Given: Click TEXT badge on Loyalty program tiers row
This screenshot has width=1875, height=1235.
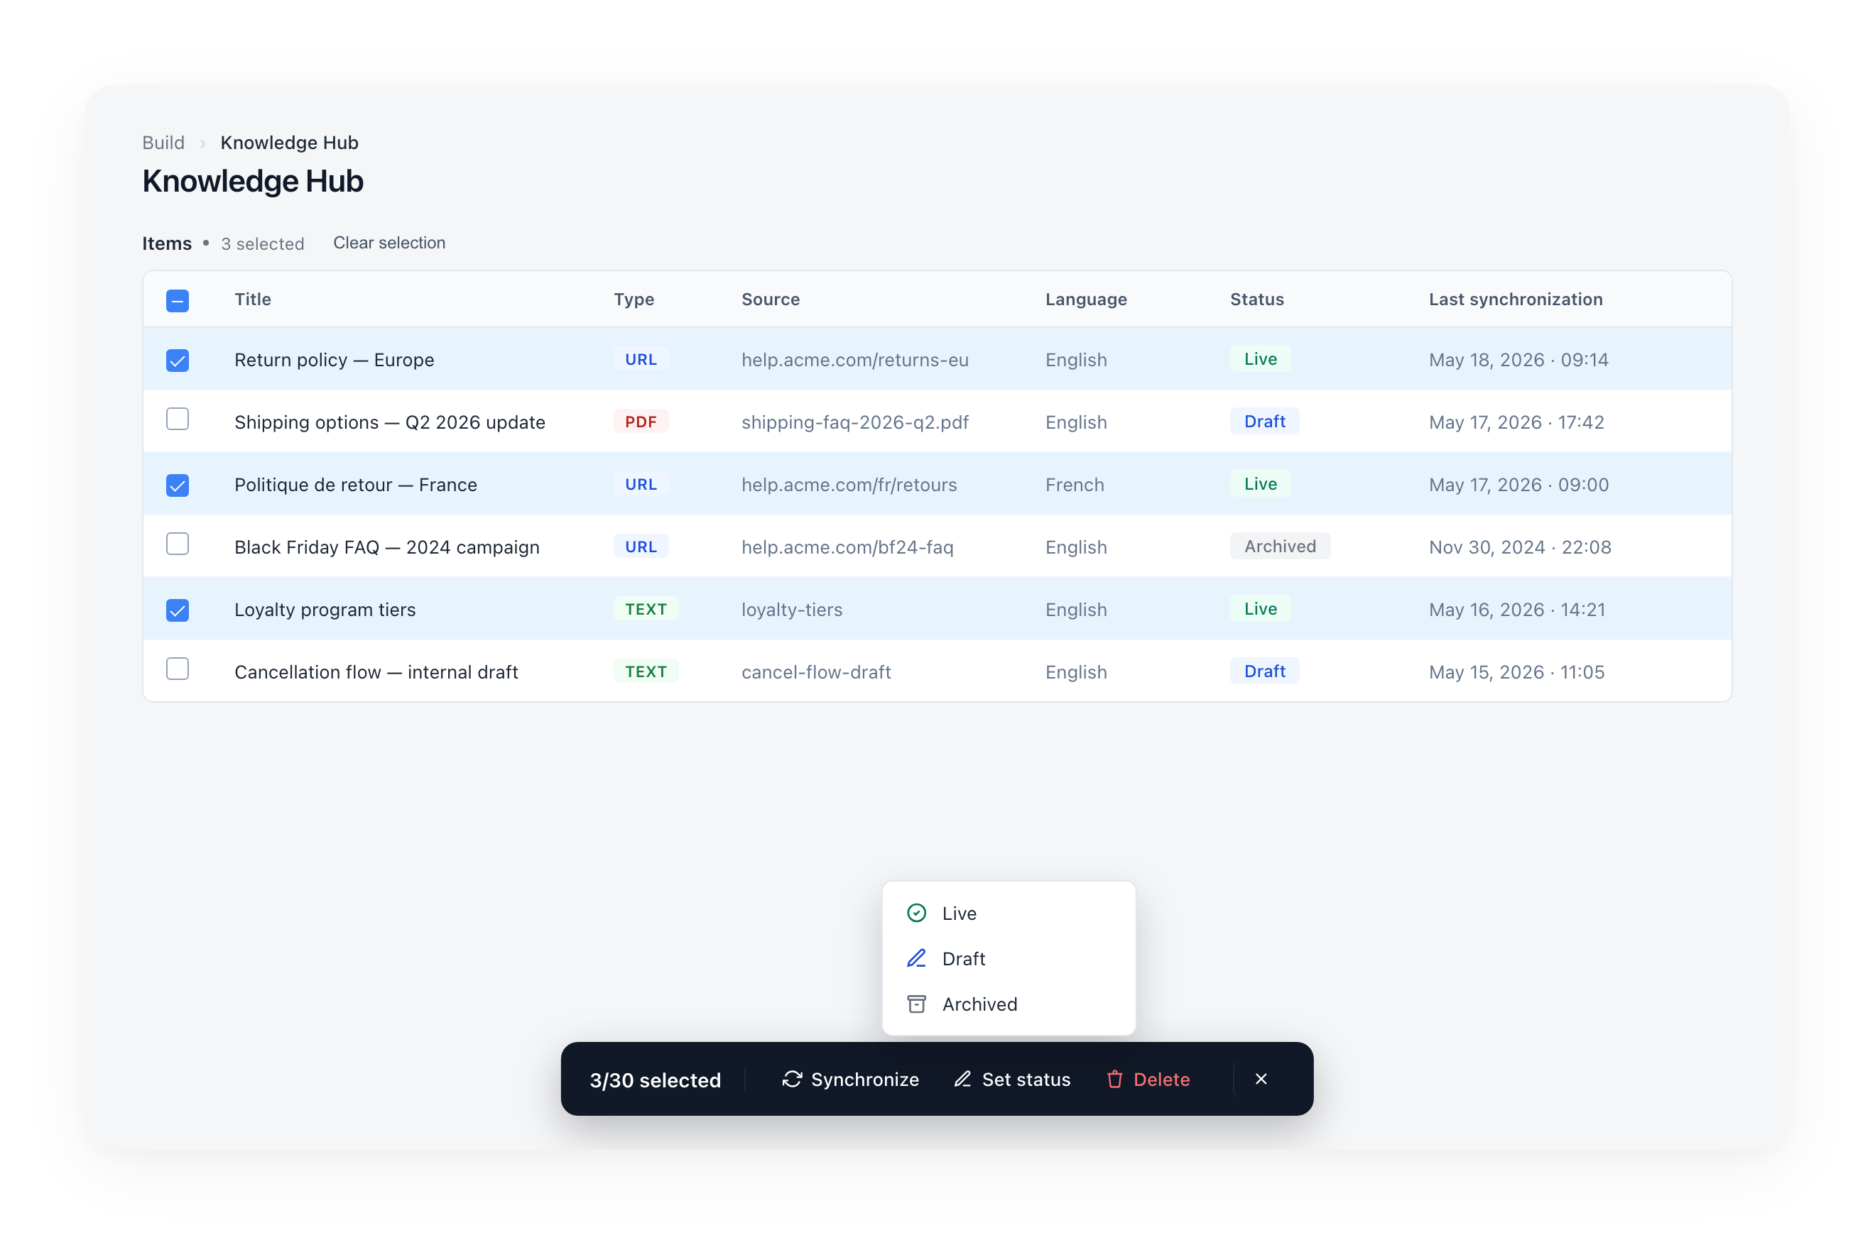Looking at the screenshot, I should (x=646, y=609).
